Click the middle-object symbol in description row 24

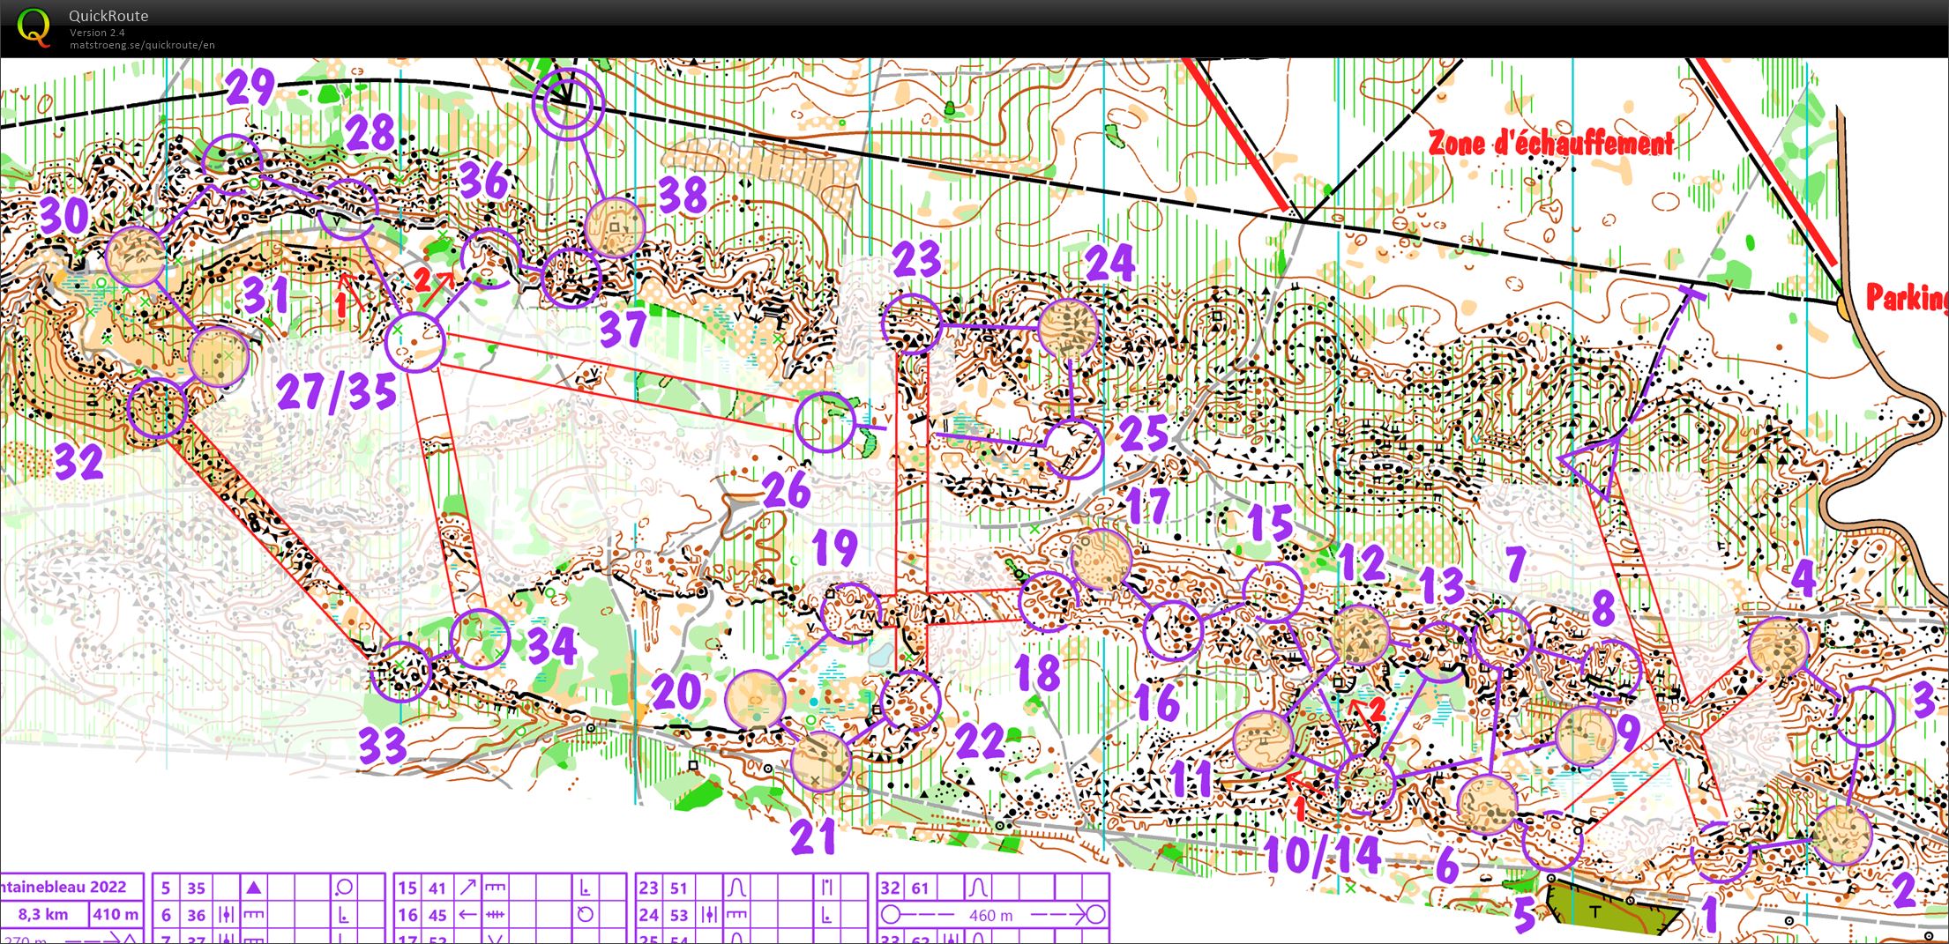tap(709, 916)
